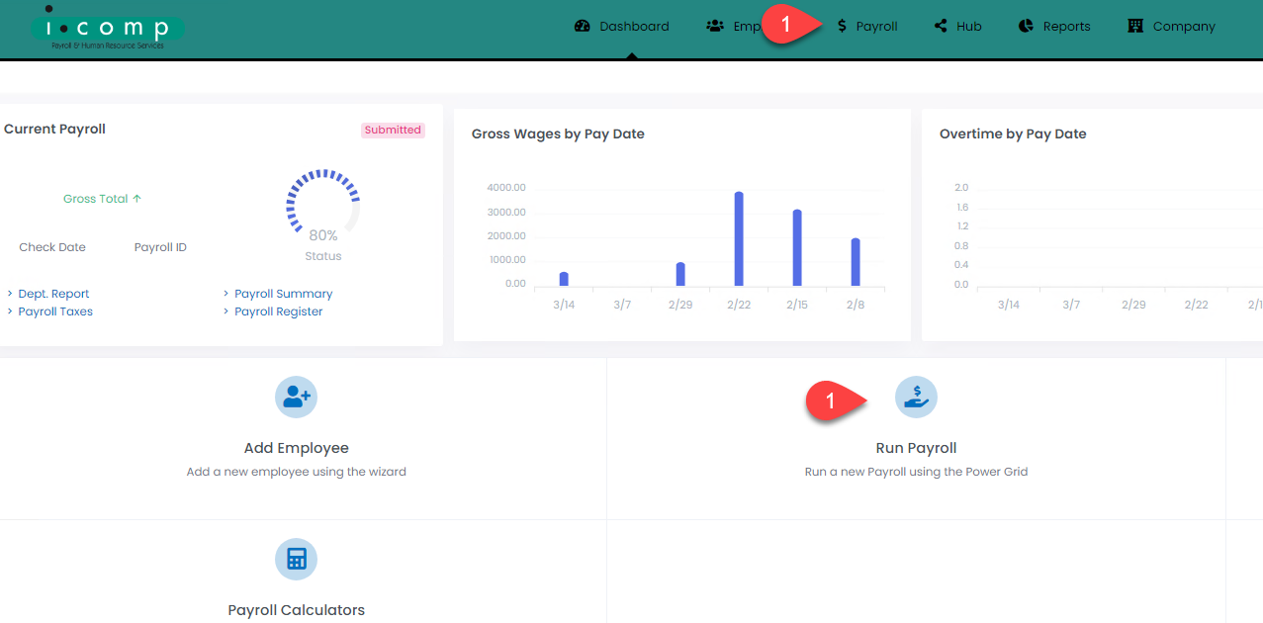Image resolution: width=1263 pixels, height=623 pixels.
Task: Click the Submitted status badge
Action: 393,130
